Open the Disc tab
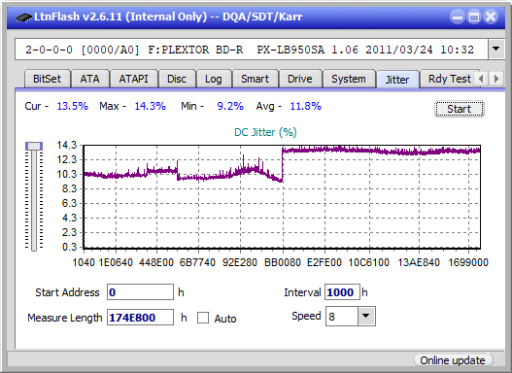 (177, 79)
